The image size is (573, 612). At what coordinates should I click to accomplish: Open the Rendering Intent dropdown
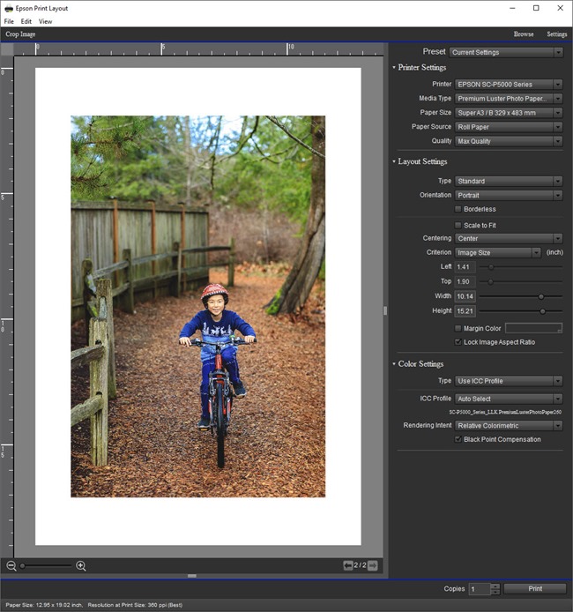(x=509, y=425)
